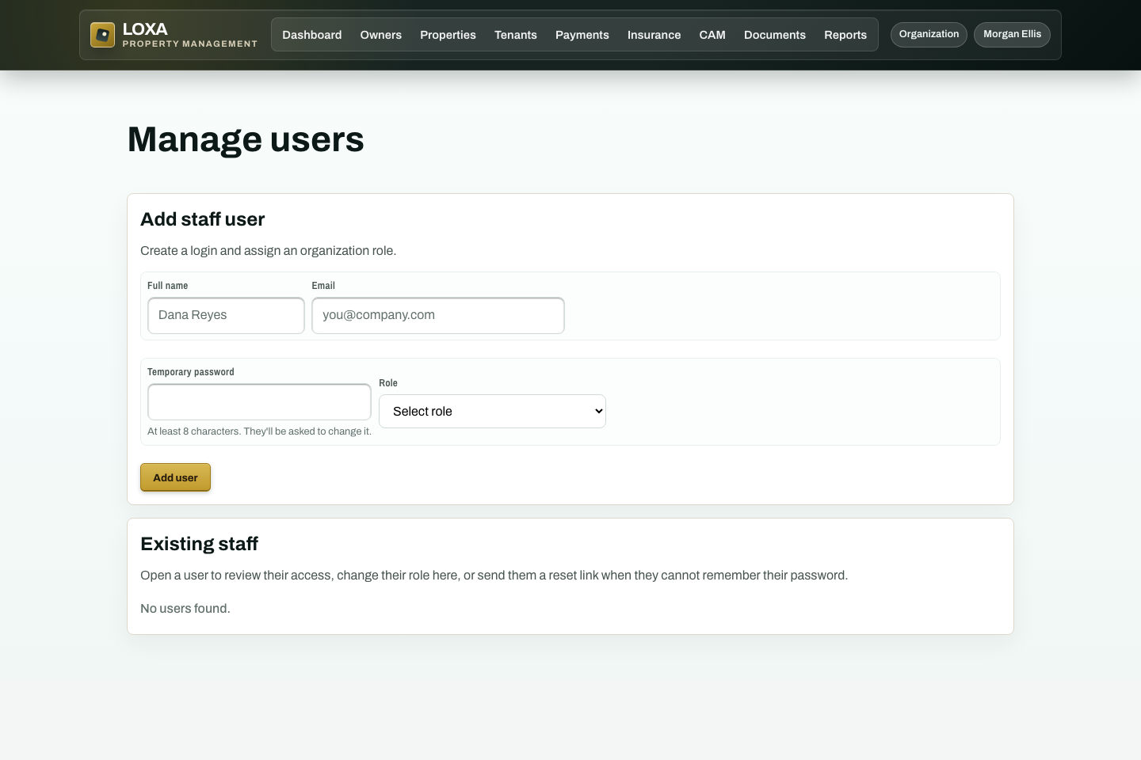
Task: Click the Role field label
Action: (x=388, y=383)
